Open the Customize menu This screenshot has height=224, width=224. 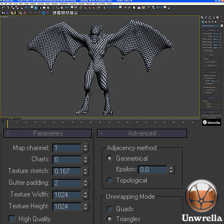click(81, 3)
